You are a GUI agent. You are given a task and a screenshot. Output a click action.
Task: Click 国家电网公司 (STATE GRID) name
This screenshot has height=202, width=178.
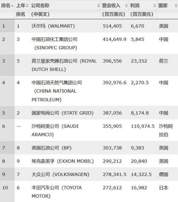coord(63,113)
